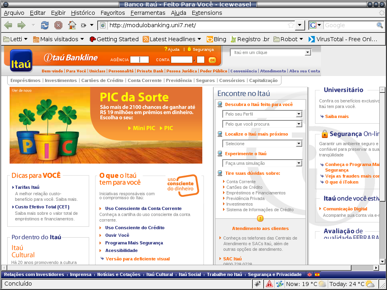
Task: Open the Extensions menu
Action: coord(207,13)
